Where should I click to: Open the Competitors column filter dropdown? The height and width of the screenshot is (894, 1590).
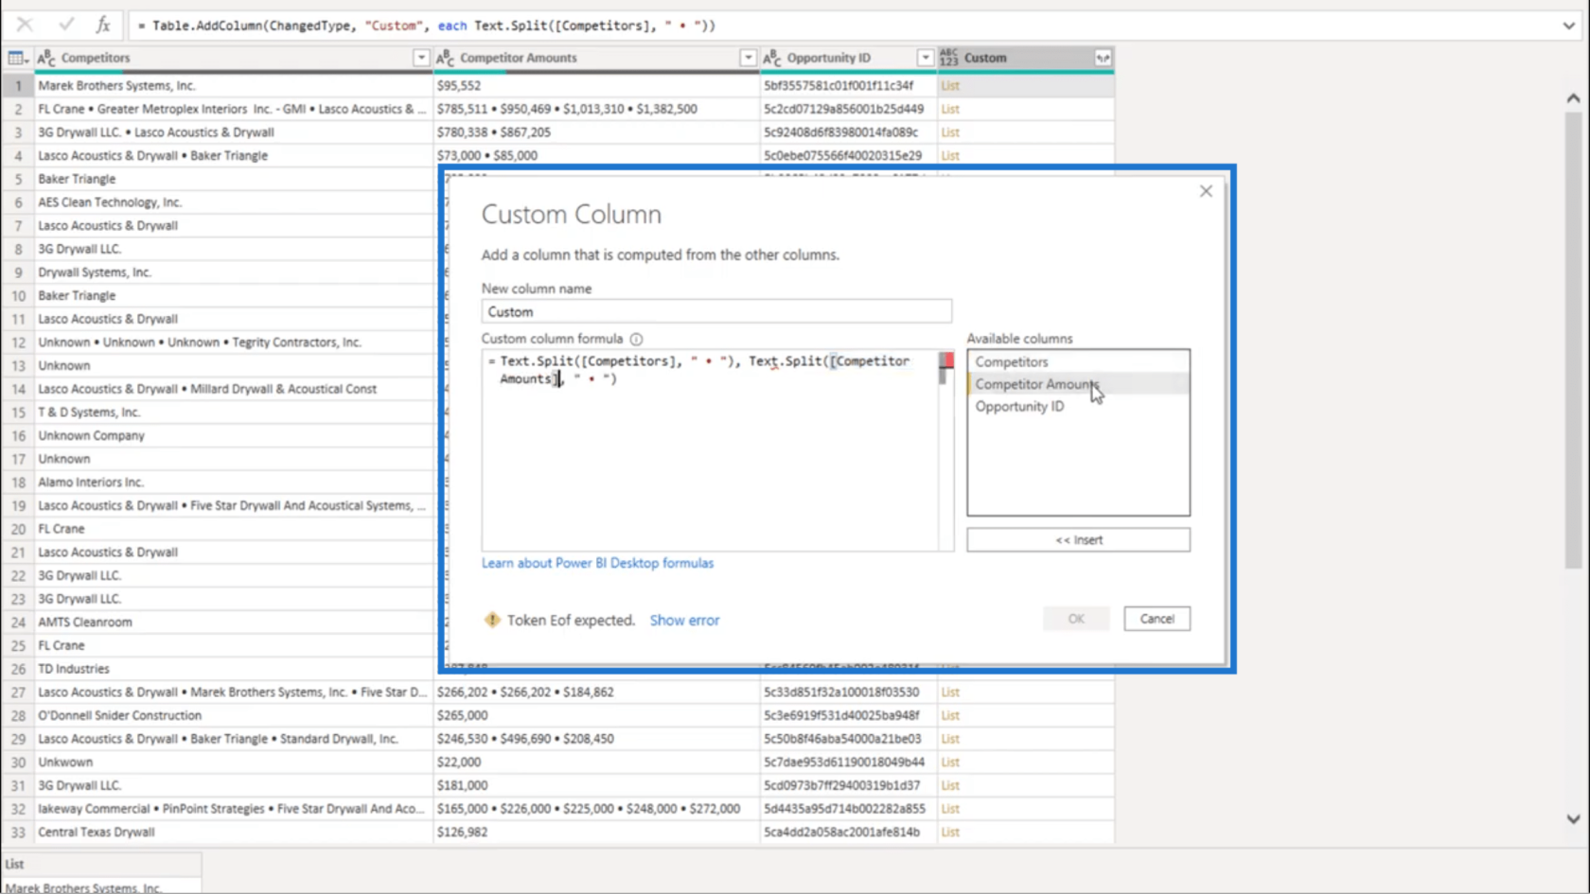tap(420, 58)
